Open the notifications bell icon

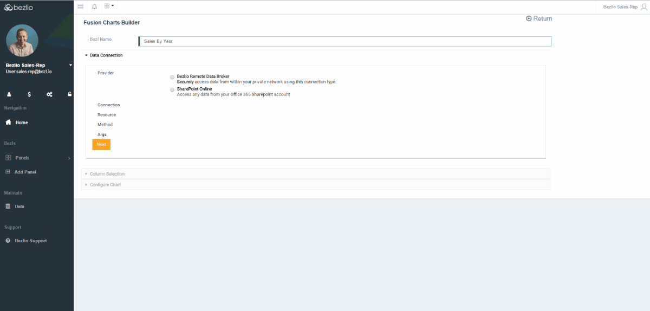click(94, 7)
